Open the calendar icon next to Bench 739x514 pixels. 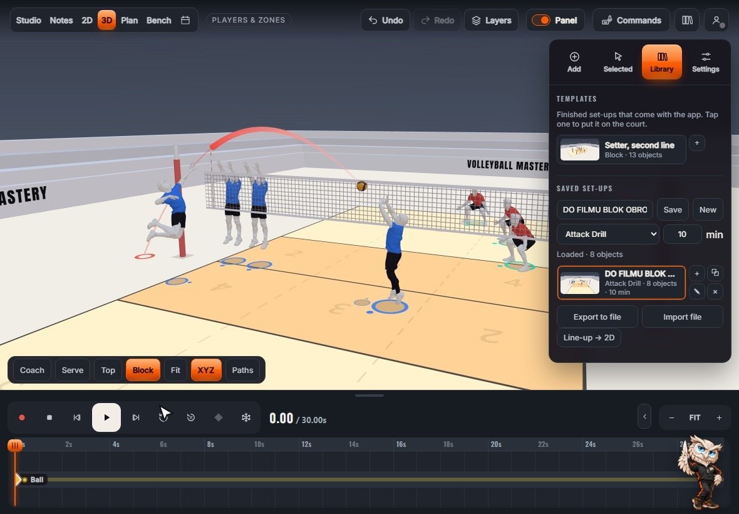tap(185, 20)
